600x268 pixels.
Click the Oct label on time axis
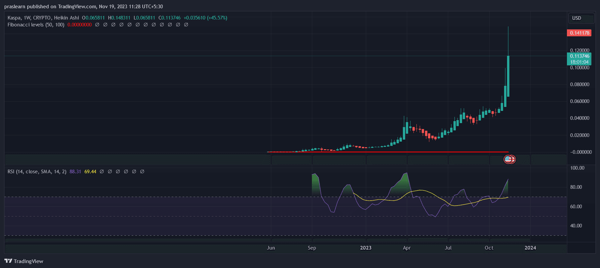(489, 248)
